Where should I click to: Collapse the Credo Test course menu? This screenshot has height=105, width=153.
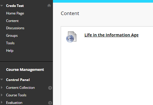2,6
